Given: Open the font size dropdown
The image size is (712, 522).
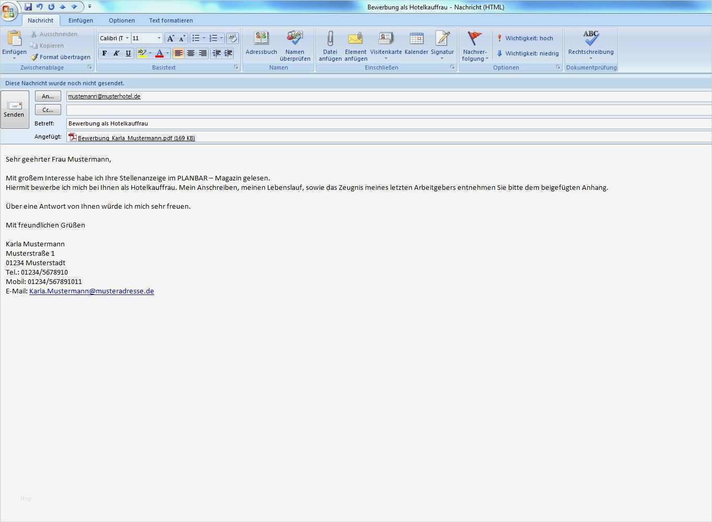Looking at the screenshot, I should point(159,38).
